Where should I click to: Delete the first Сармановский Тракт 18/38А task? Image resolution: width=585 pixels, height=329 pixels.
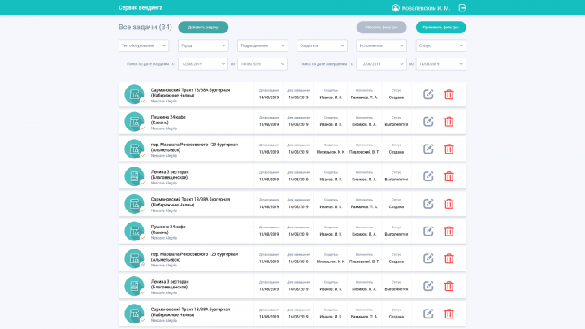(x=448, y=94)
